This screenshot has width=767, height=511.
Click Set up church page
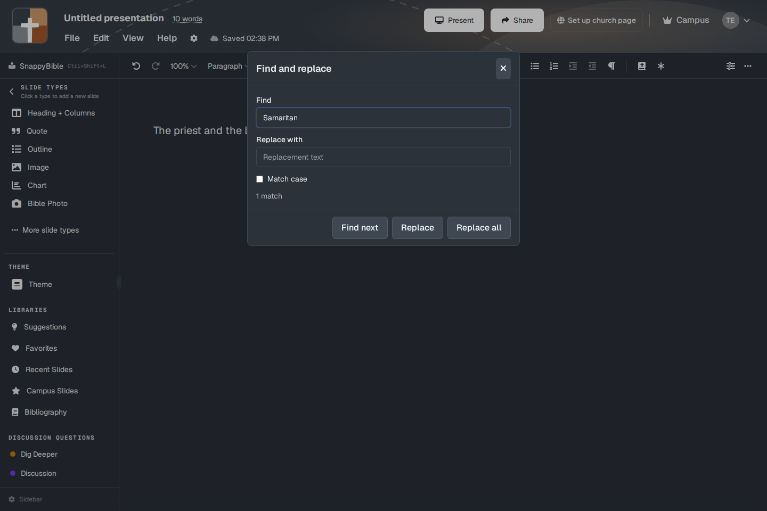[597, 20]
